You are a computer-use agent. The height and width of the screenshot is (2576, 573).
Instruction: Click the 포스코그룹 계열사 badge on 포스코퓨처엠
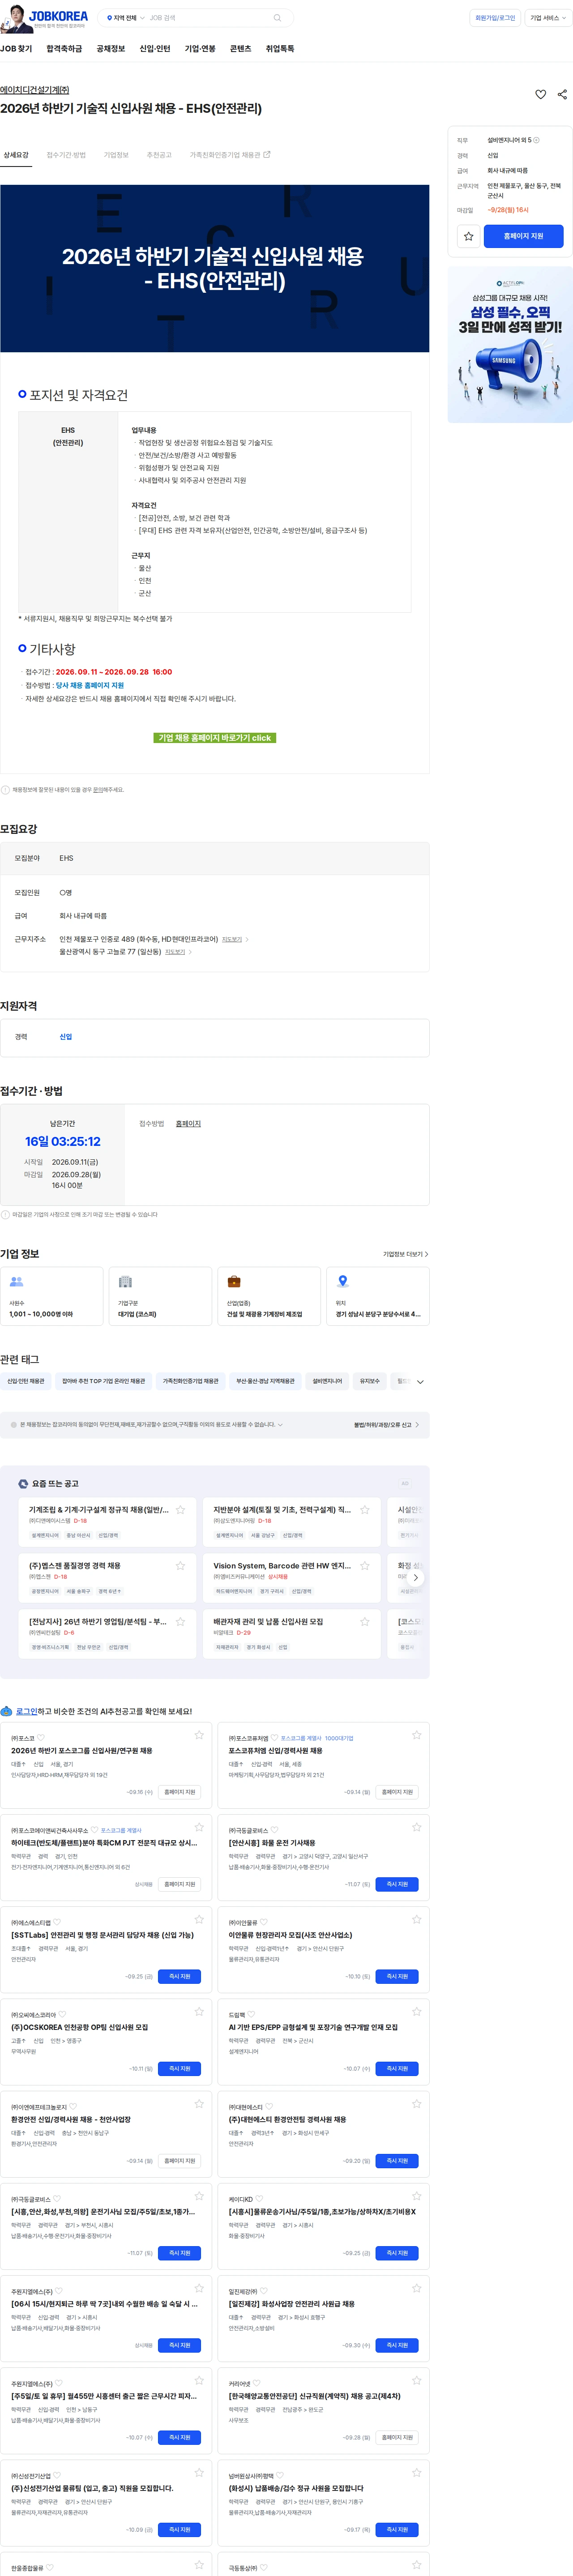pos(301,1738)
